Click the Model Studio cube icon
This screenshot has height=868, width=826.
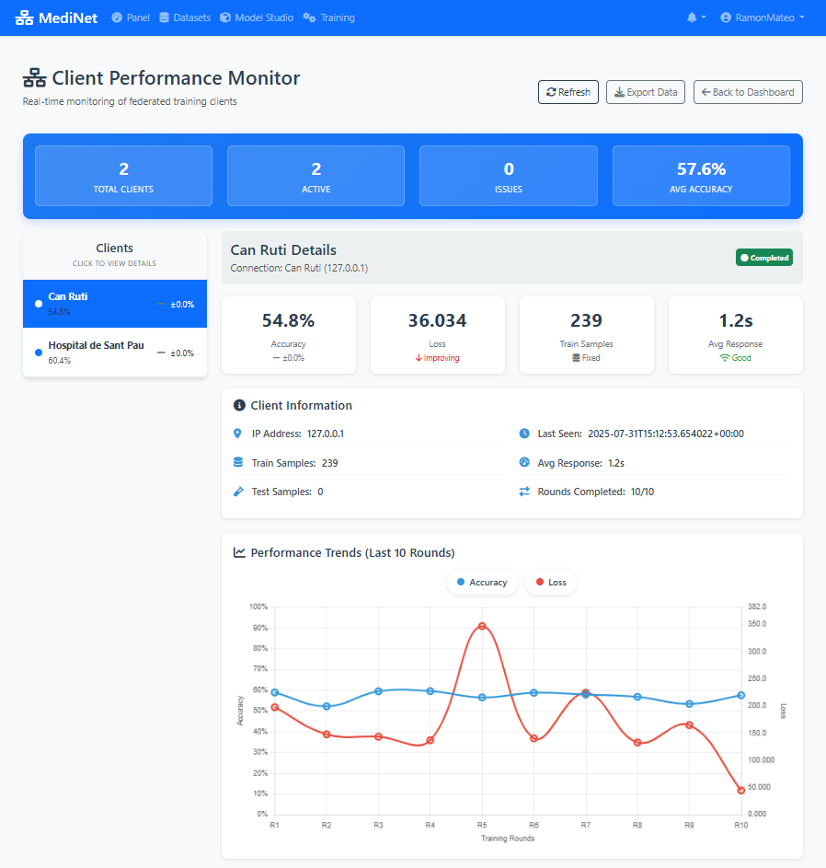pyautogui.click(x=226, y=17)
